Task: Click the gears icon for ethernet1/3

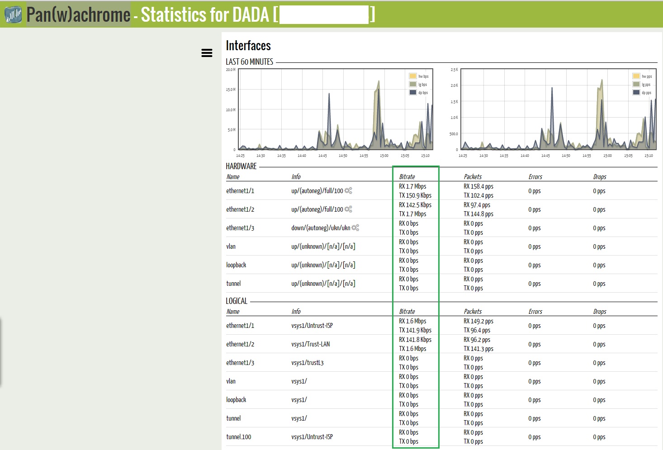Action: pos(355,228)
